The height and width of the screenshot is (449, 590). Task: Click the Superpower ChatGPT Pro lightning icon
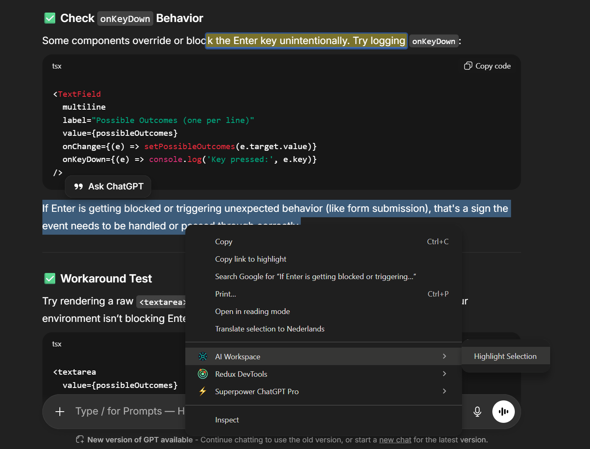click(203, 391)
